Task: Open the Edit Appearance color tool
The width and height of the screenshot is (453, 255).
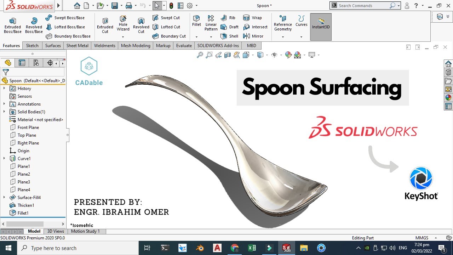Action: coord(288,55)
